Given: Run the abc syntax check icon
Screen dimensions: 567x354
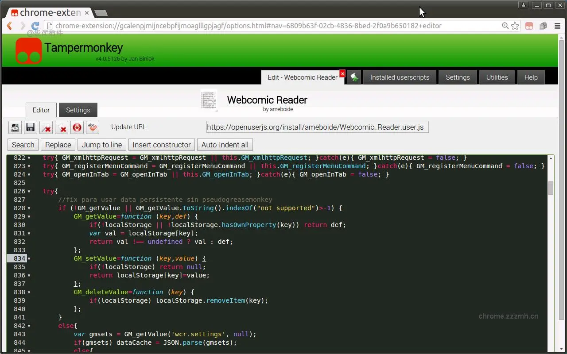Looking at the screenshot, I should 92,127.
